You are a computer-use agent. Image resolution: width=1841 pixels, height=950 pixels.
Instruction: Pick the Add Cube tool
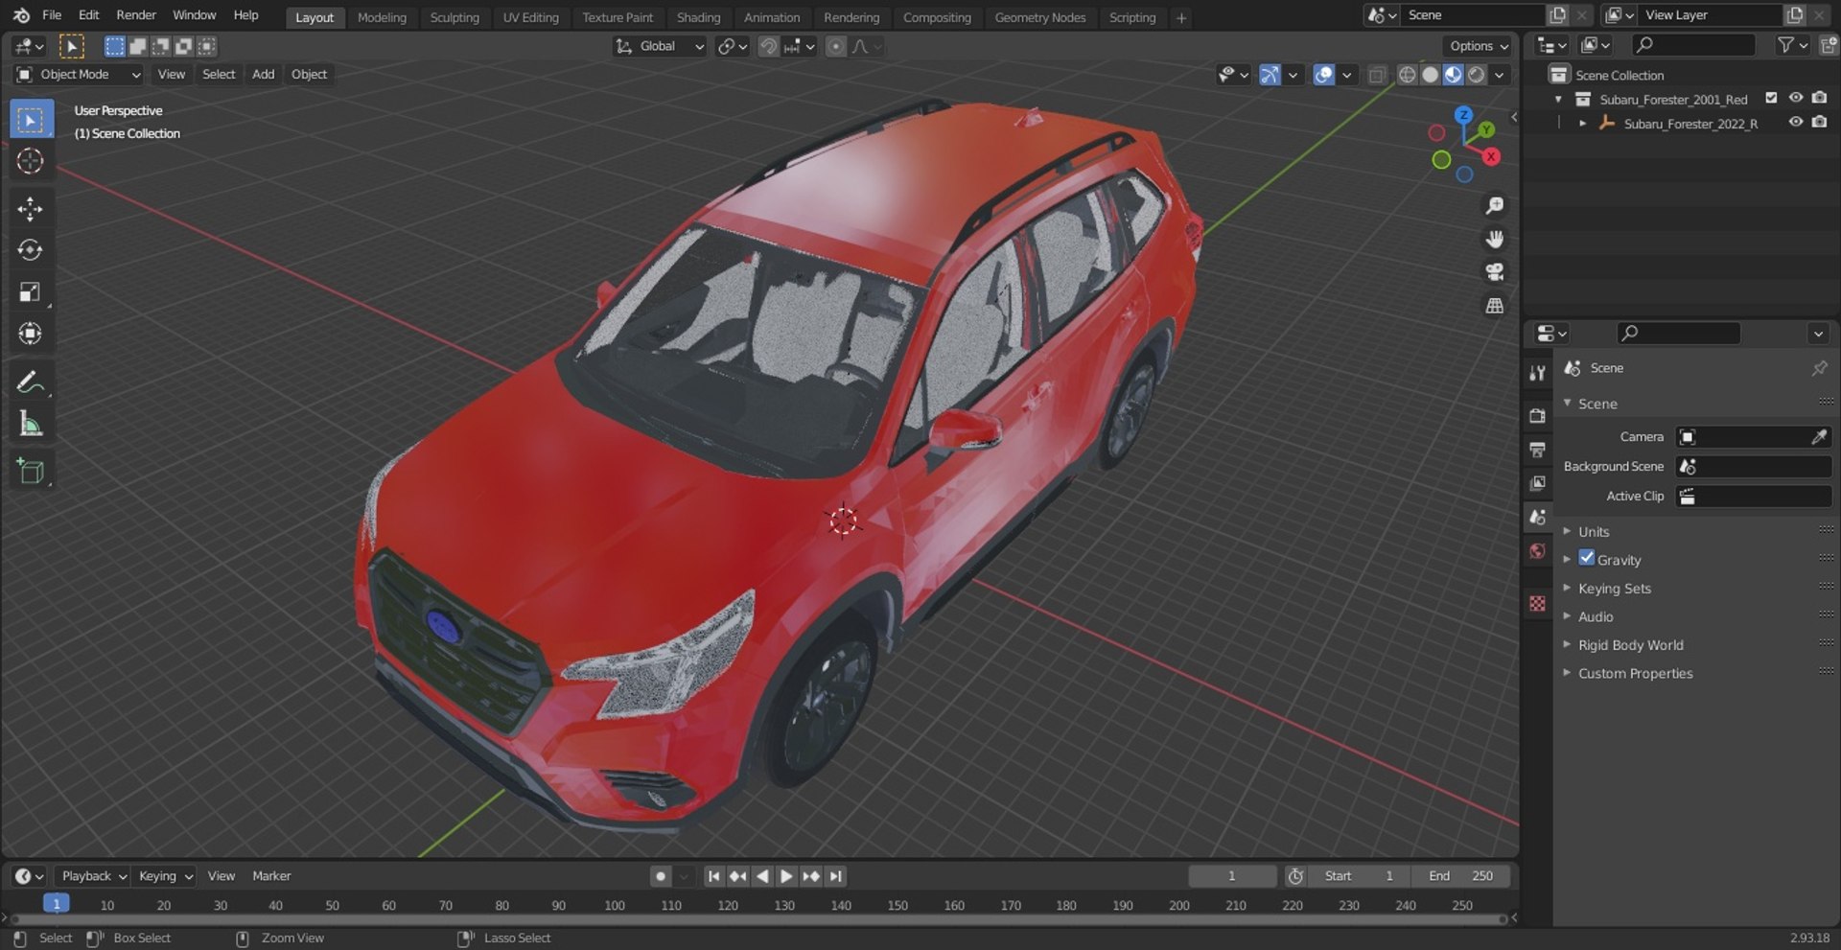point(31,471)
